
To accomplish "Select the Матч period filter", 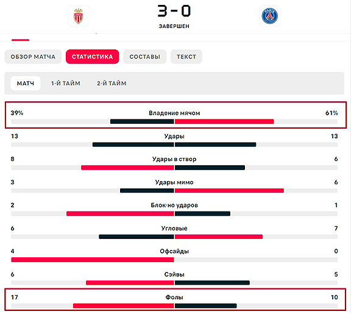I will click(x=26, y=84).
